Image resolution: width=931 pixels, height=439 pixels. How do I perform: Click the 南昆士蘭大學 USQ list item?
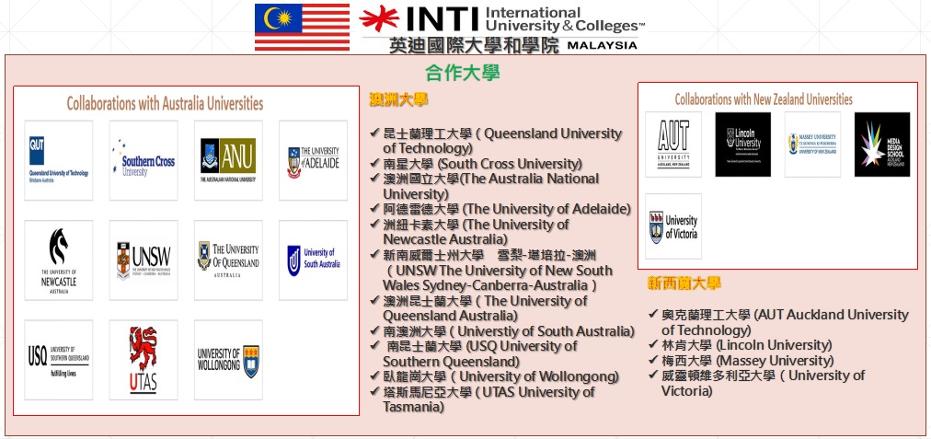coord(473,353)
